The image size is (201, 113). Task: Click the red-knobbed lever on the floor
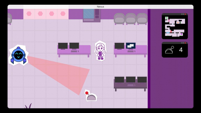tap(91, 96)
